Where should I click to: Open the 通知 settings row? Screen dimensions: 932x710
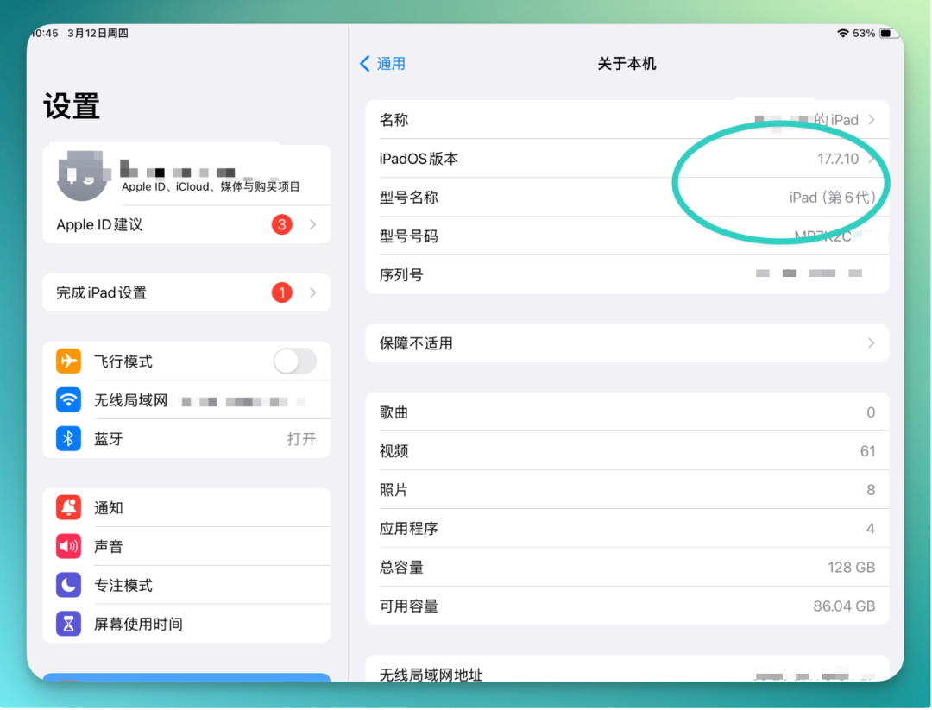[x=186, y=508]
